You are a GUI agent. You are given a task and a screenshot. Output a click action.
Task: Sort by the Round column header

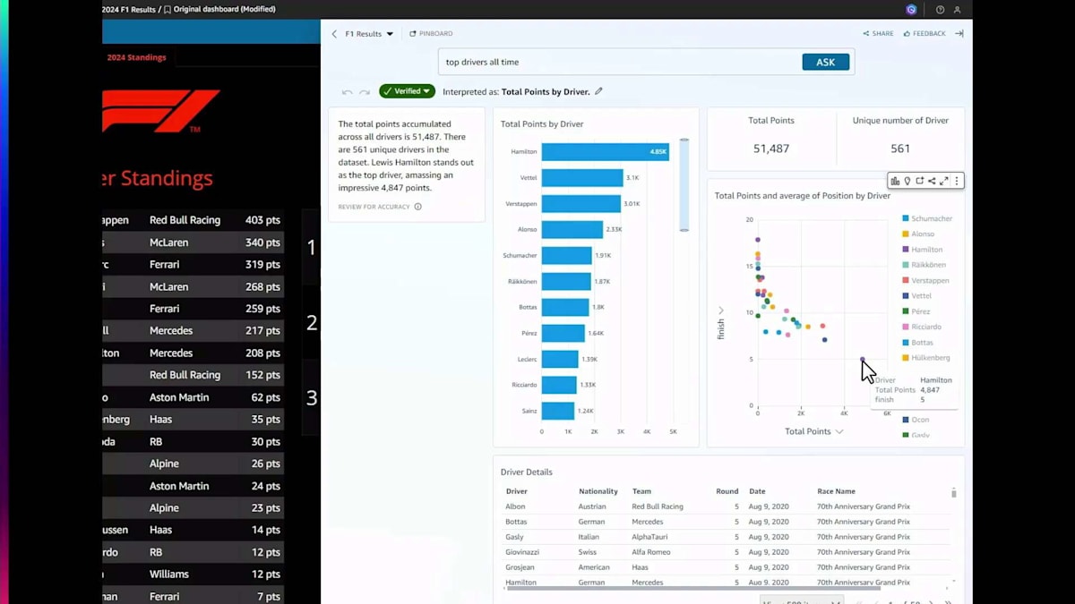point(727,491)
